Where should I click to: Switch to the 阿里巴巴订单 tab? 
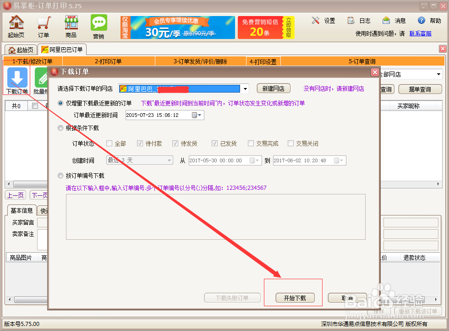[x=62, y=50]
